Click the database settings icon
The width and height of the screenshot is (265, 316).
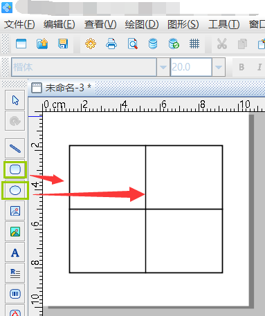tap(153, 44)
